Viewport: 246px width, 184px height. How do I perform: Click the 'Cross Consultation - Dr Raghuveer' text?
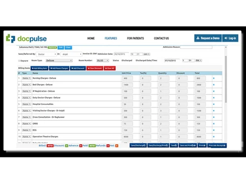(48, 117)
